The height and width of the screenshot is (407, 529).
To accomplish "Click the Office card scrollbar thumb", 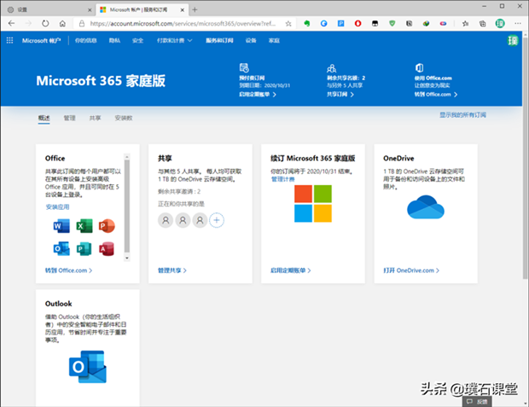I will click(x=127, y=206).
